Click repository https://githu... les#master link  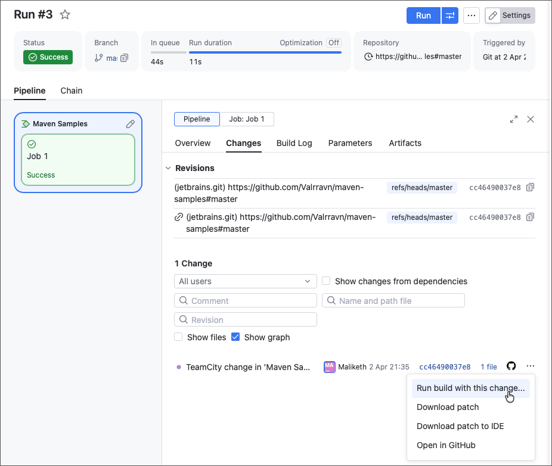click(x=418, y=57)
